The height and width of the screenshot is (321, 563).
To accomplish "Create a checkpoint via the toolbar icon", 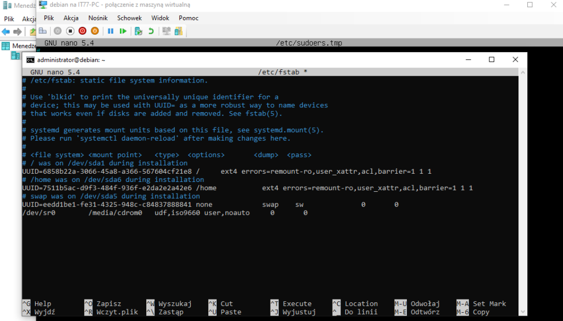I will click(x=139, y=31).
